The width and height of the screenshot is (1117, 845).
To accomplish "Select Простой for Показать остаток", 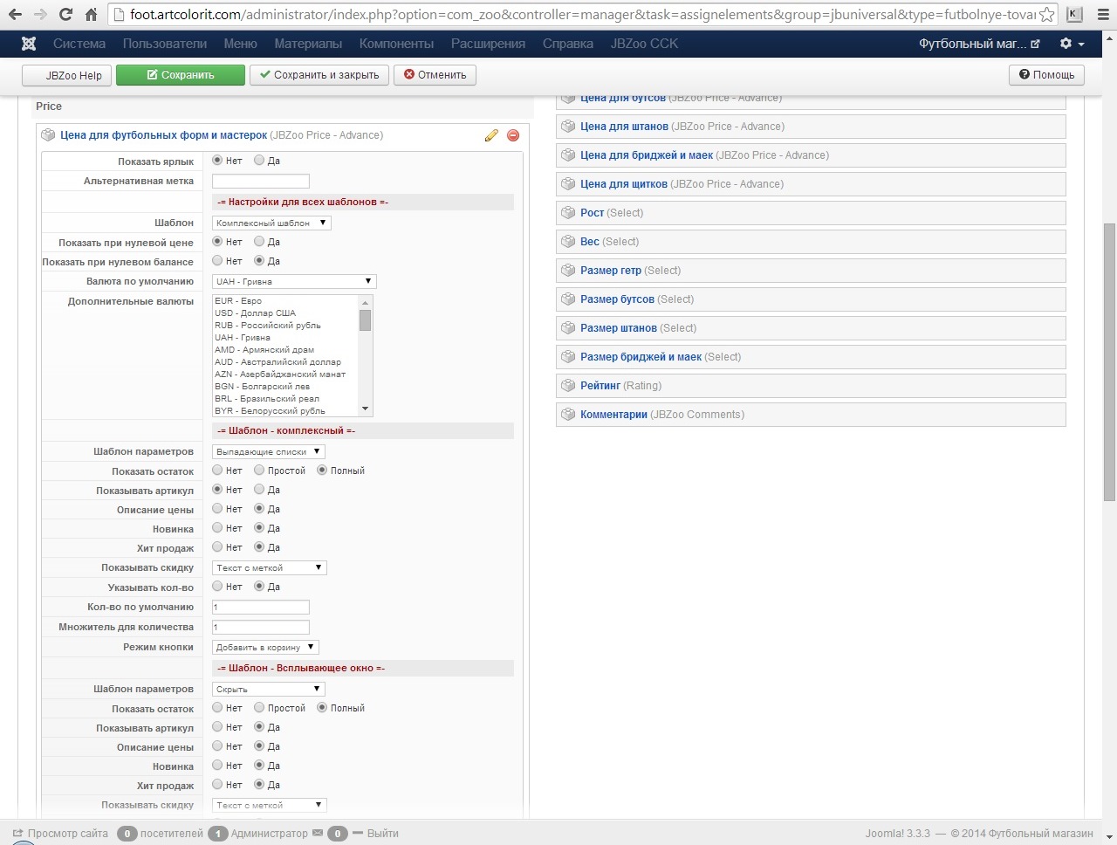I will click(259, 471).
